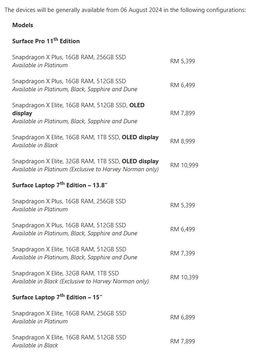Click the RM 8,999 price
The width and height of the screenshot is (254, 355).
[x=182, y=141]
